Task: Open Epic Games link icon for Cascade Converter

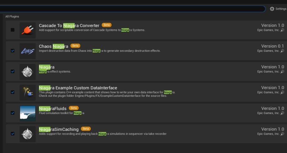Action: [282, 30]
